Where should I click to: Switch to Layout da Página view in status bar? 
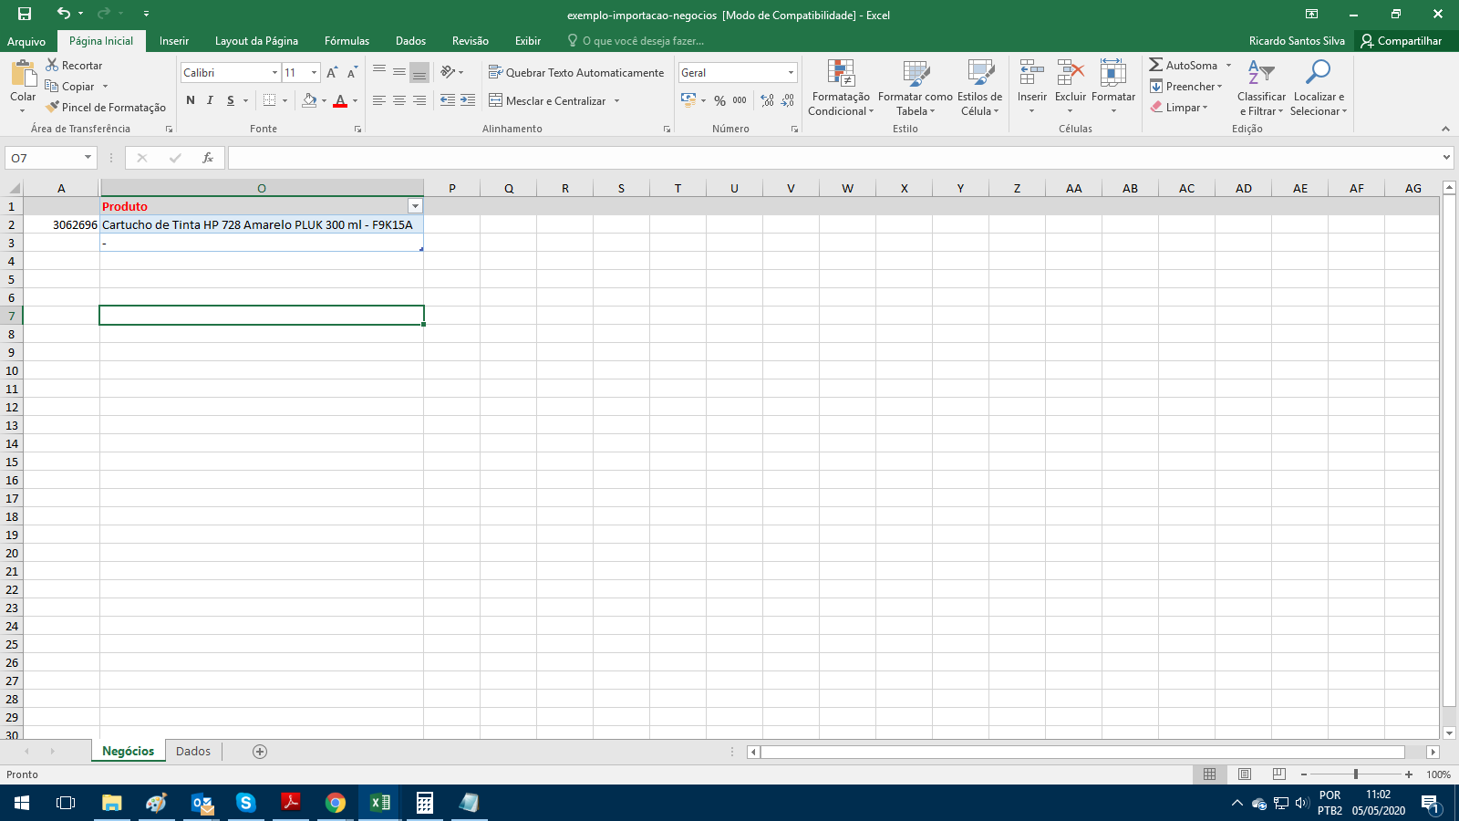tap(1245, 774)
